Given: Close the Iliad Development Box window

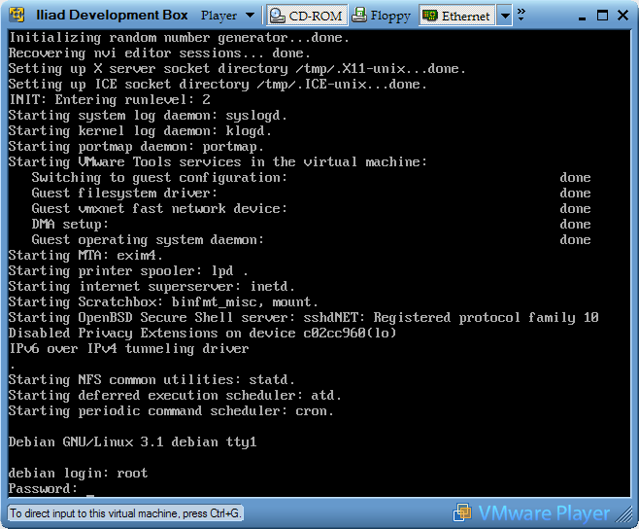Looking at the screenshot, I should (622, 16).
